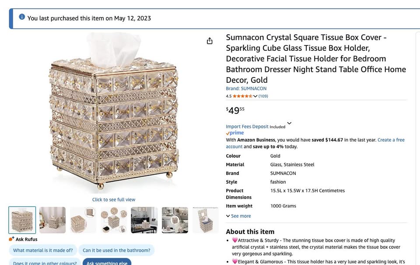
Task: Click the Create a free account link
Action: click(x=391, y=140)
